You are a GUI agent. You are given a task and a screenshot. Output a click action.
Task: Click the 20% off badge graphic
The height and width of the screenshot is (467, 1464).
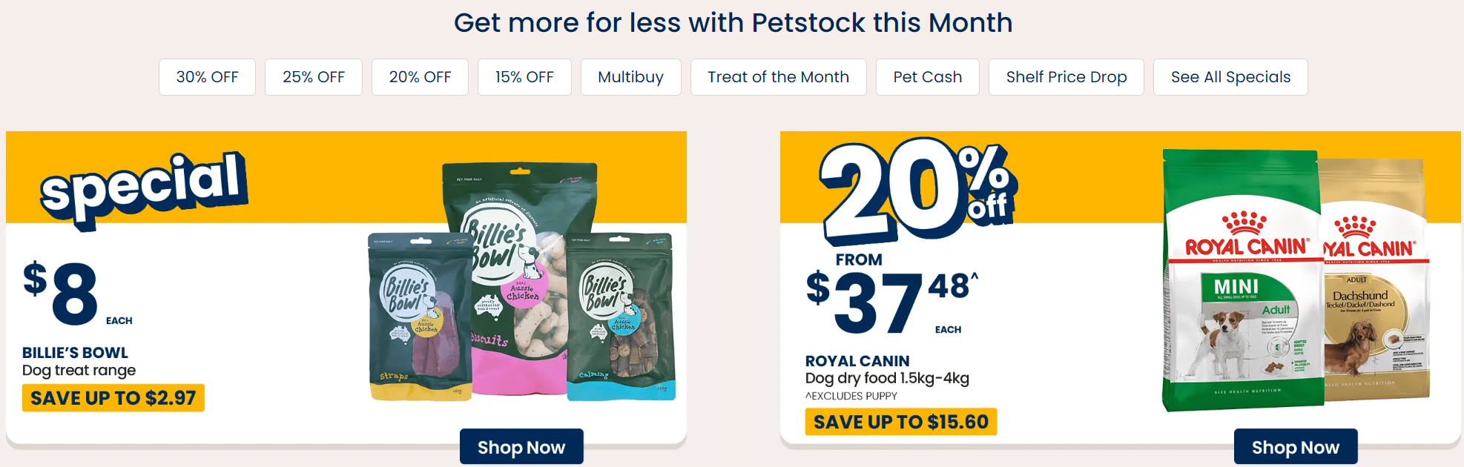click(917, 190)
